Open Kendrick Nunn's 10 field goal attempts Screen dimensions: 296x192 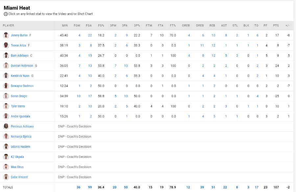90,76
